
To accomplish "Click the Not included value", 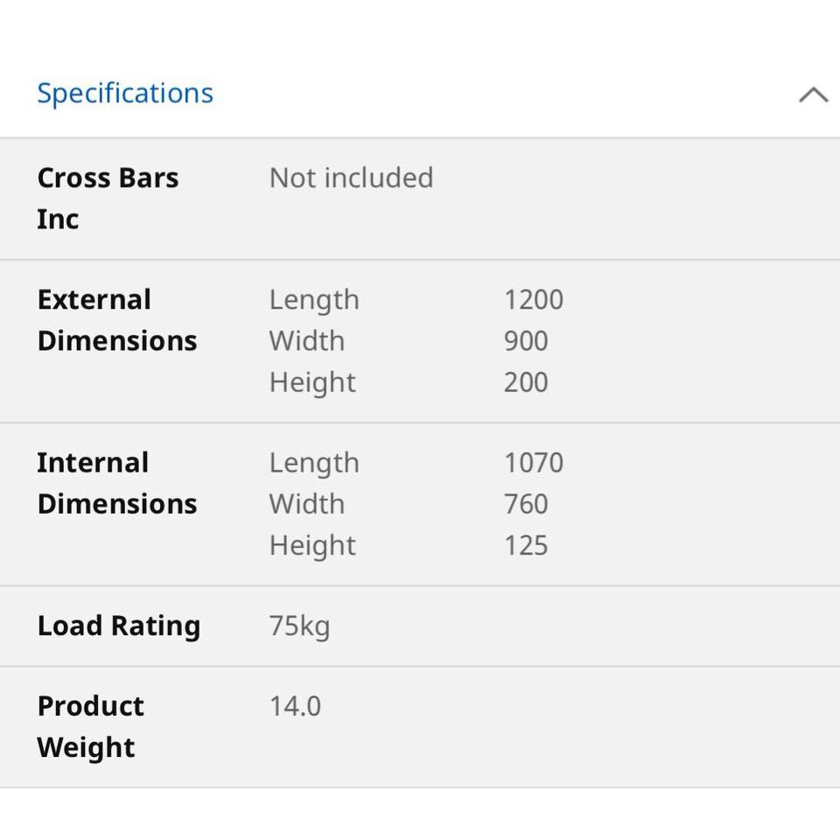I will pyautogui.click(x=352, y=178).
